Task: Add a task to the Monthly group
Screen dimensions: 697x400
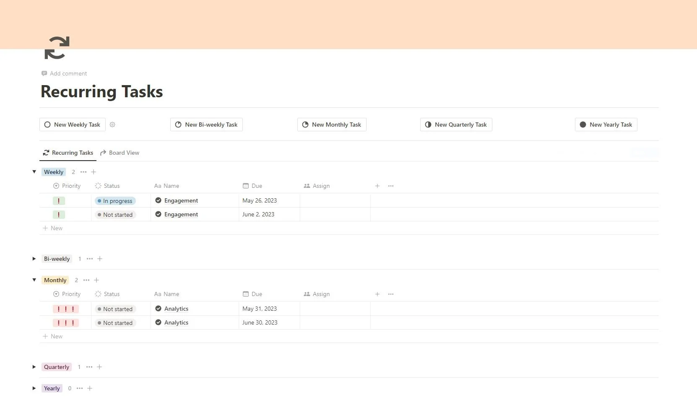Action: tap(96, 280)
